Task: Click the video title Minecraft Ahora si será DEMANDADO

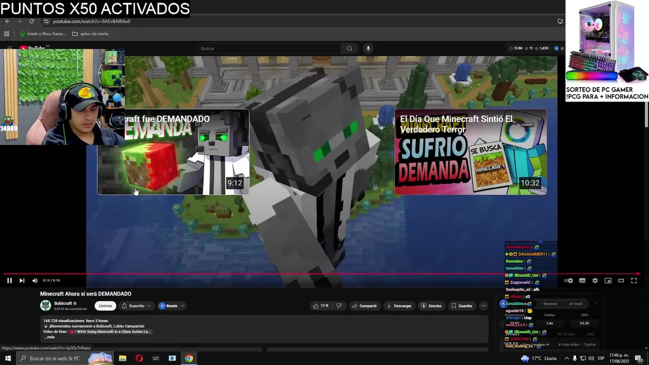Action: pyautogui.click(x=86, y=294)
